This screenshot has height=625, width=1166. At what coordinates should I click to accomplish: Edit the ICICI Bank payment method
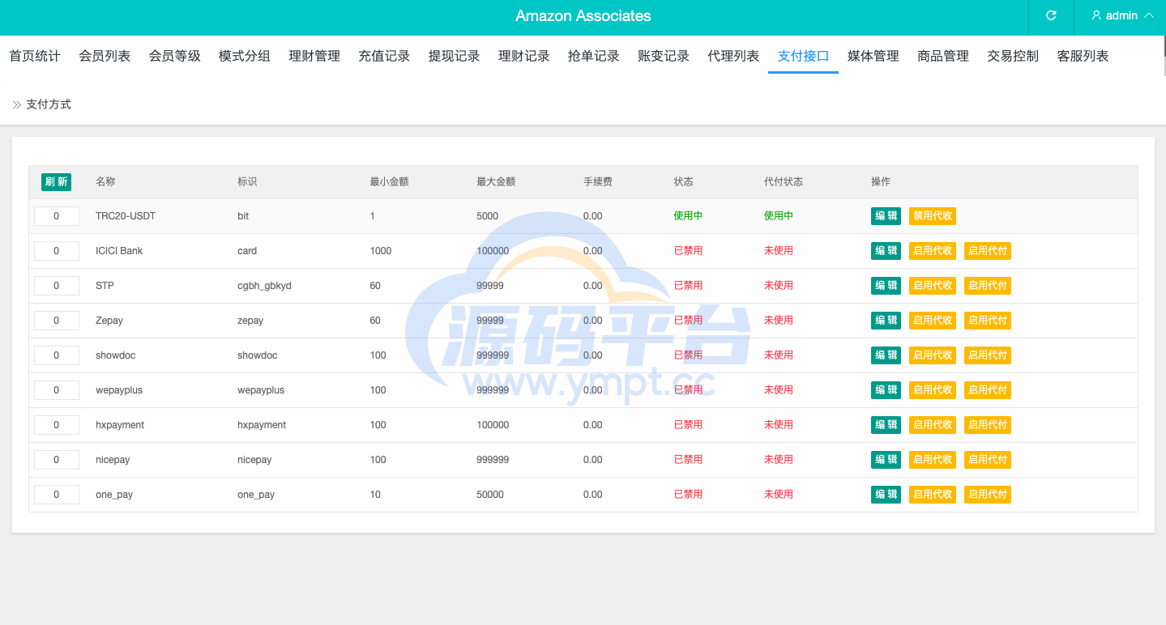(886, 251)
